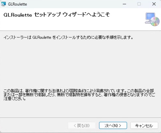The width and height of the screenshot is (161, 133).
Task: Click the キャンセル button
Action: tap(144, 125)
